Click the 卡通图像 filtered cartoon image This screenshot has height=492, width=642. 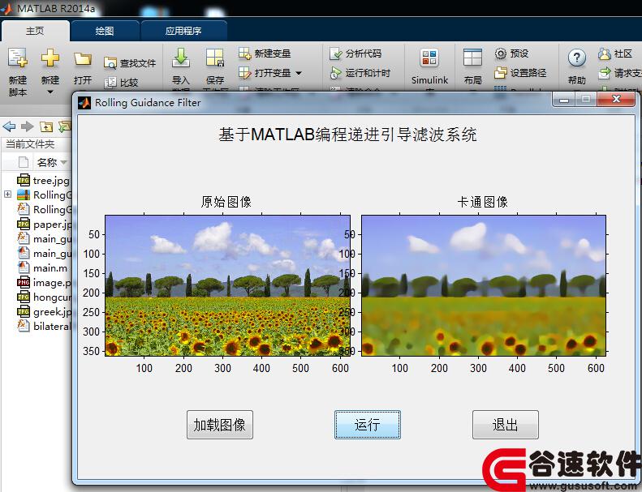coord(484,285)
